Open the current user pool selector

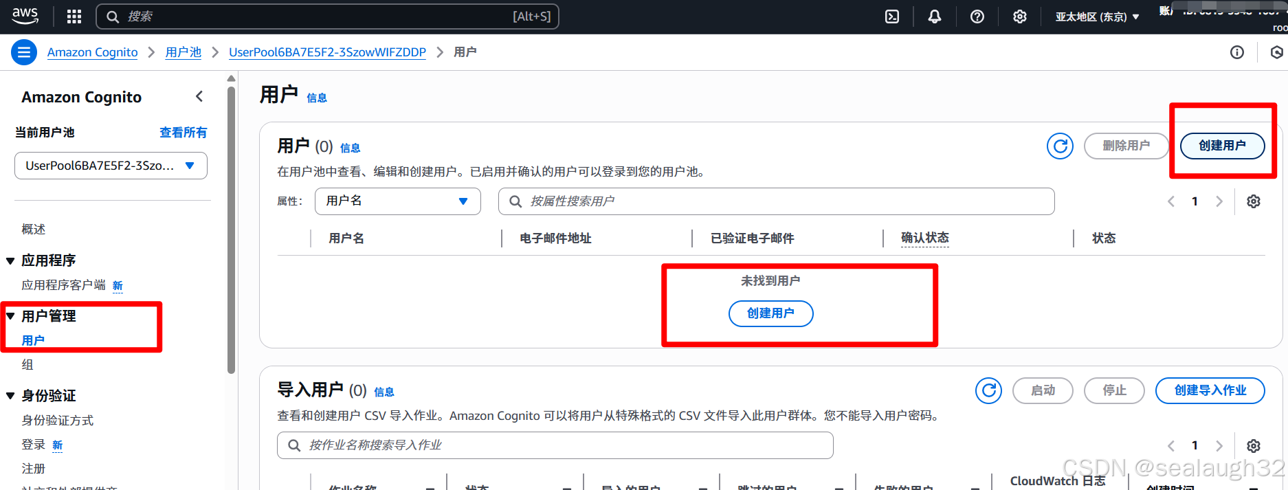pos(111,166)
